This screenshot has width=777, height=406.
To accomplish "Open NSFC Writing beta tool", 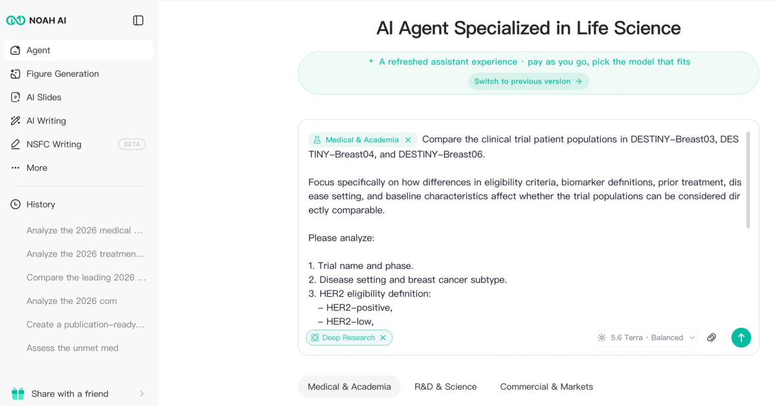I will [x=79, y=144].
